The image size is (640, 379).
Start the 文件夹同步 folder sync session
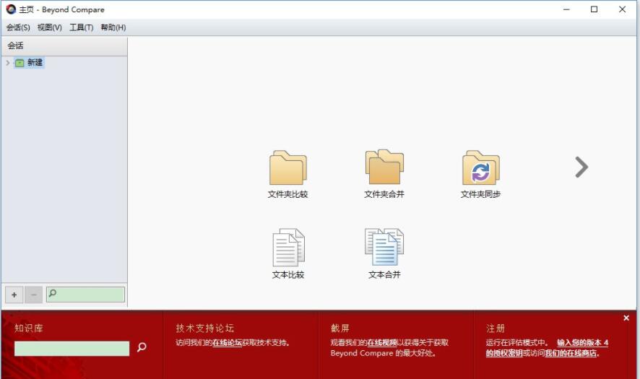[480, 174]
